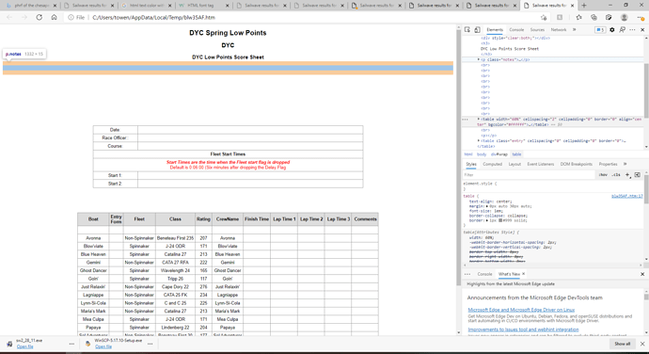Screen dimensions: 649x354
Task: Open the ellipsis beside selected table node
Action: 466,120
